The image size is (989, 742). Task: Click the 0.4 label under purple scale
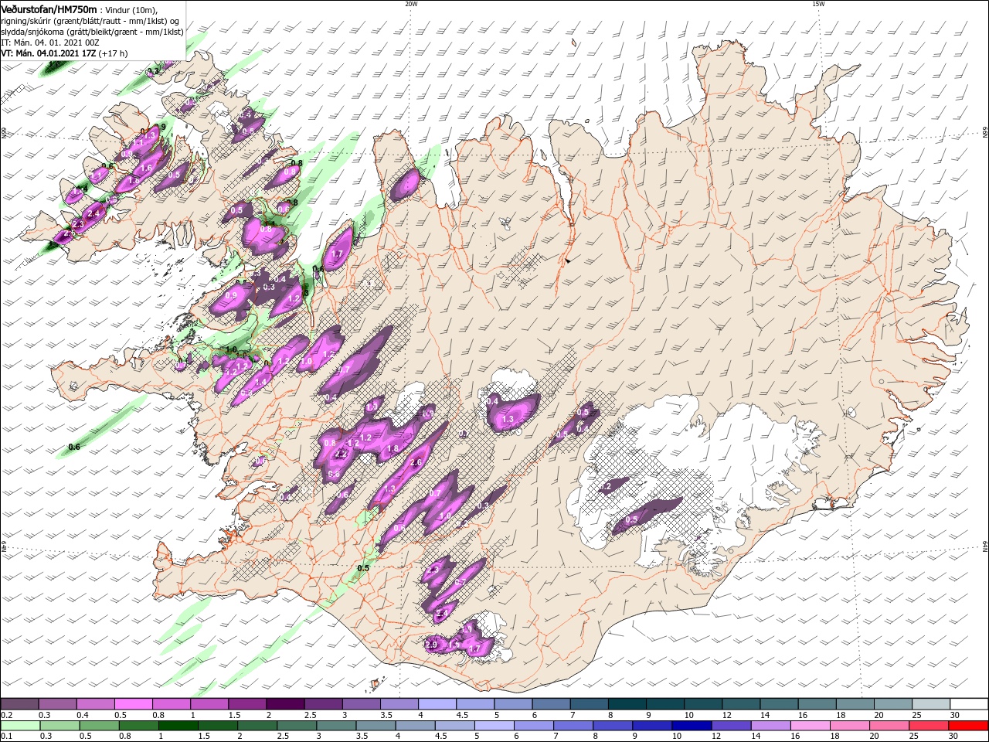[x=82, y=715]
